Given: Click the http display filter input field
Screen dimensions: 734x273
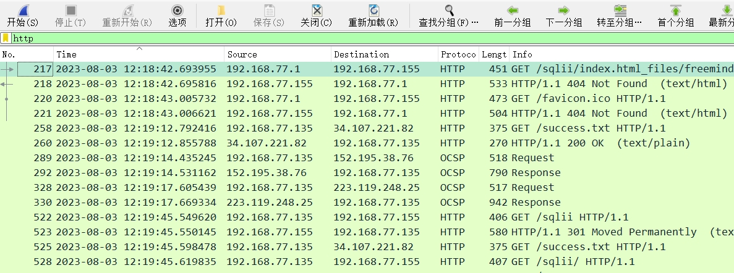Looking at the screenshot, I should (x=373, y=38).
